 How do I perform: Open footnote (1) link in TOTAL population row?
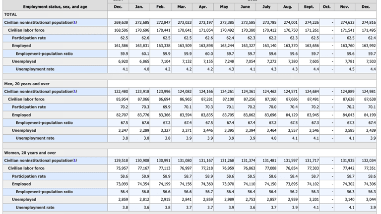(x=75, y=23)
